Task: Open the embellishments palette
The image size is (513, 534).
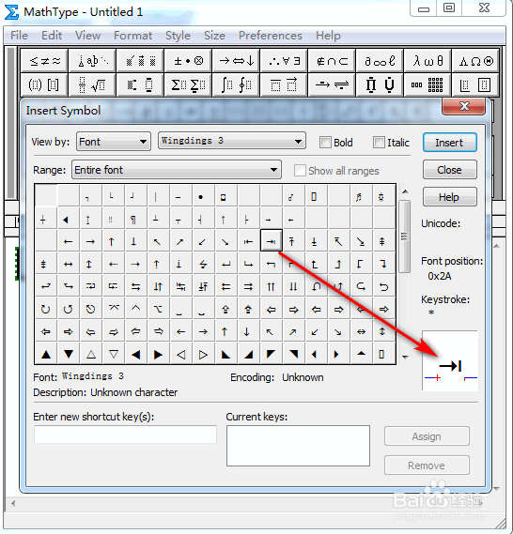Action: click(140, 61)
